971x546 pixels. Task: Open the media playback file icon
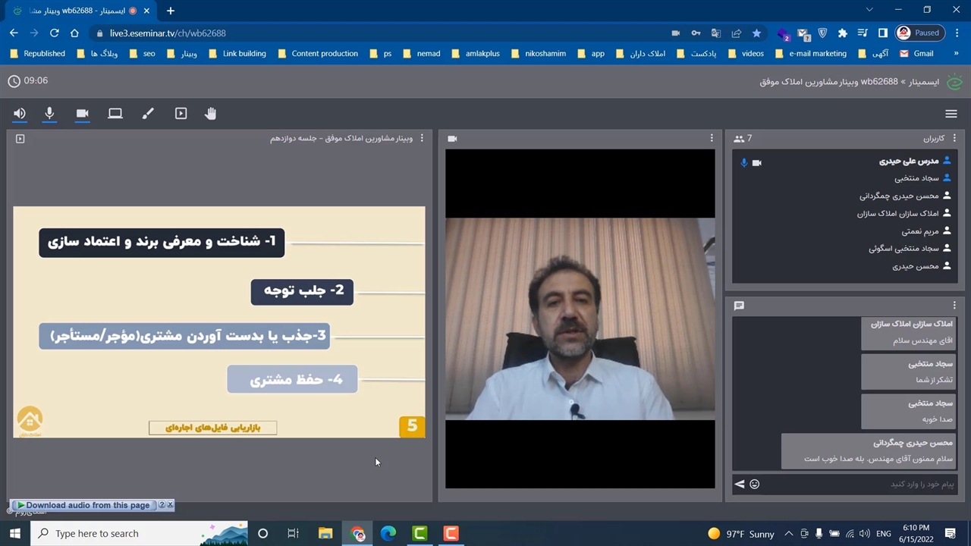point(181,114)
